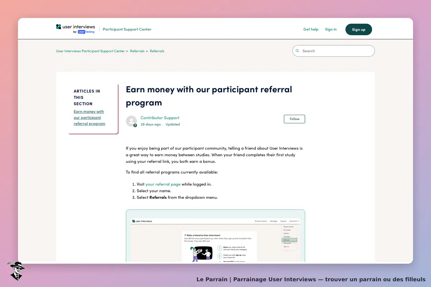This screenshot has height=287, width=431.
Task: Open the Get help link
Action: click(x=311, y=29)
